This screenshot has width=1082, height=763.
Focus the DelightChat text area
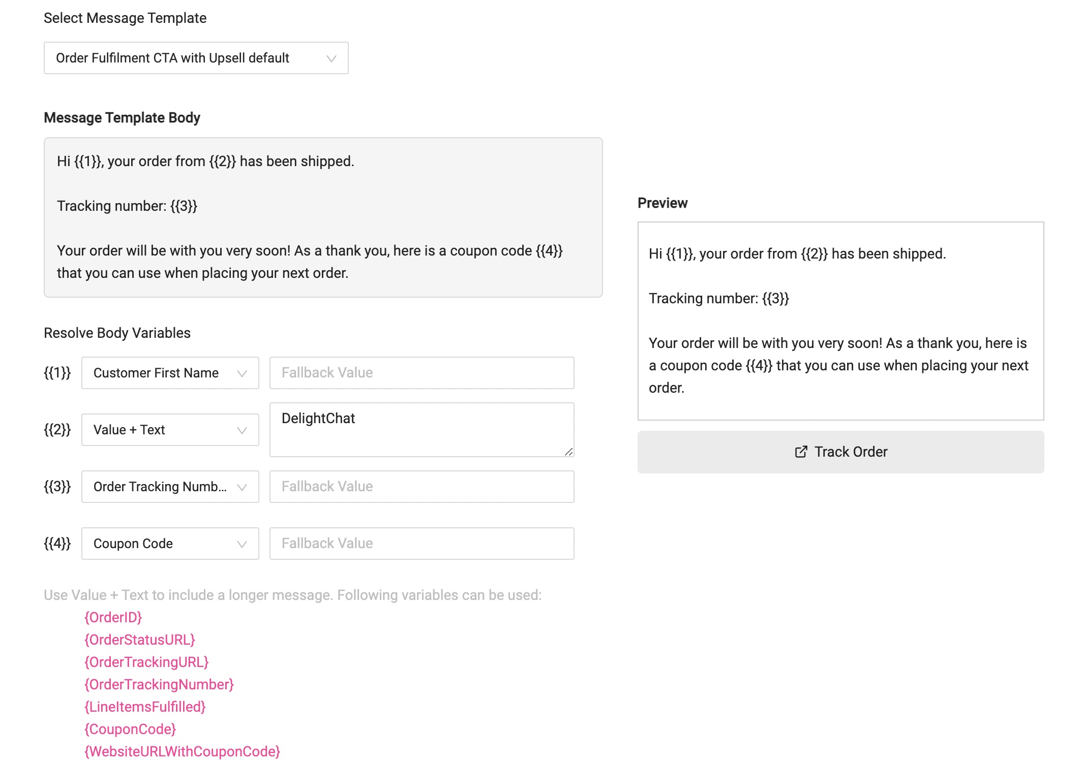pyautogui.click(x=422, y=430)
